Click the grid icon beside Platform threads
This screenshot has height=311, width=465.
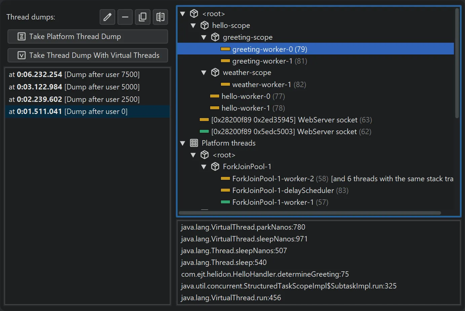click(x=194, y=143)
